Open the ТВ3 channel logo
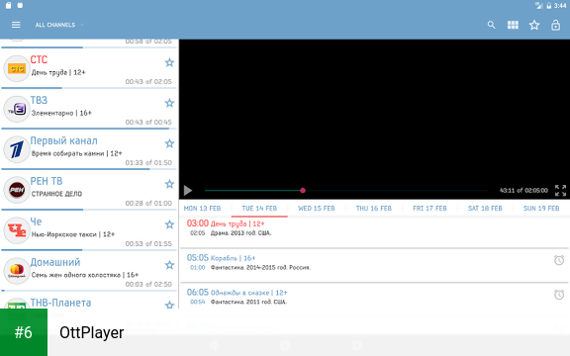 (x=17, y=109)
